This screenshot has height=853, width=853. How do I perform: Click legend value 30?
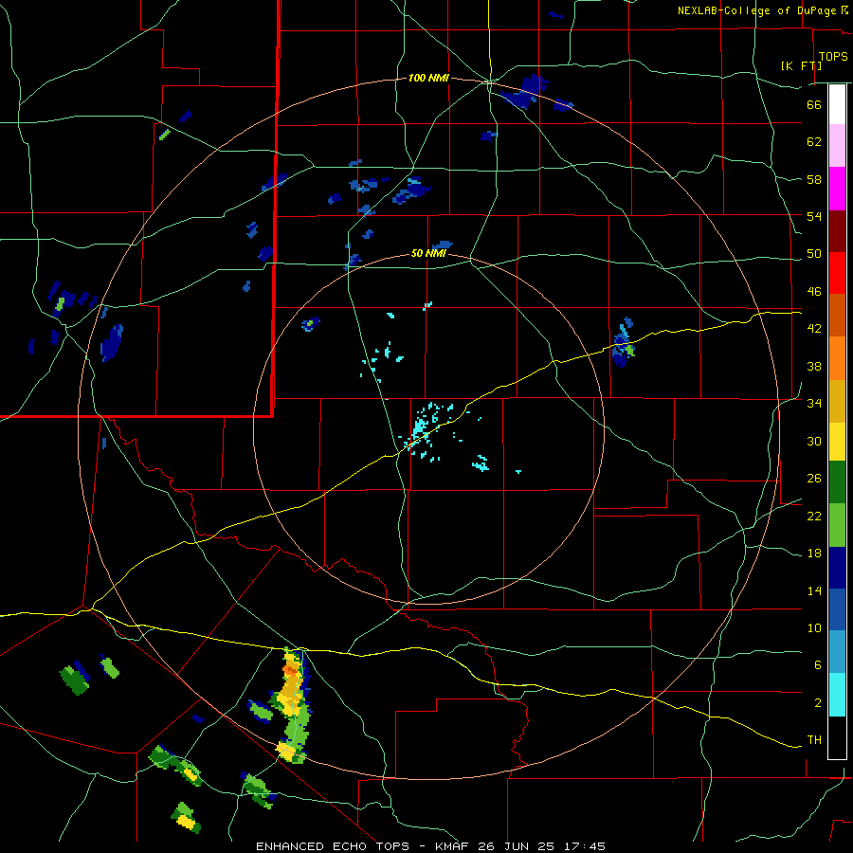tap(814, 441)
